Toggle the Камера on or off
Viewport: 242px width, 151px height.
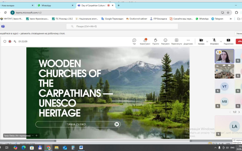(201, 42)
